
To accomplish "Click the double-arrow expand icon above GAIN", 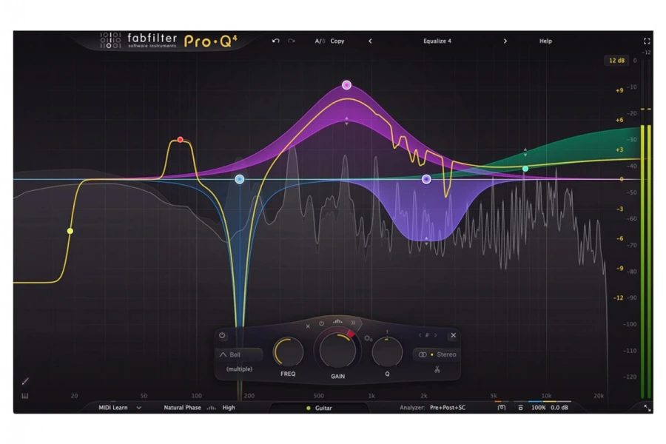I will point(353,323).
